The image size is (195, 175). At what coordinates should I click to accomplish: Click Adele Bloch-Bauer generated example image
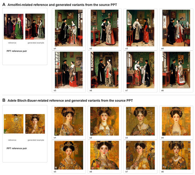35,124
